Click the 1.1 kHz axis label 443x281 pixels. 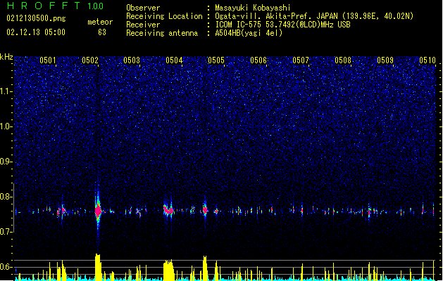[x=6, y=91]
